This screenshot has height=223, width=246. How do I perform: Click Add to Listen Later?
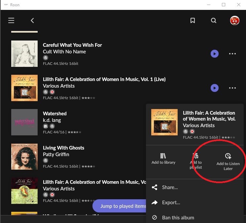228,162
